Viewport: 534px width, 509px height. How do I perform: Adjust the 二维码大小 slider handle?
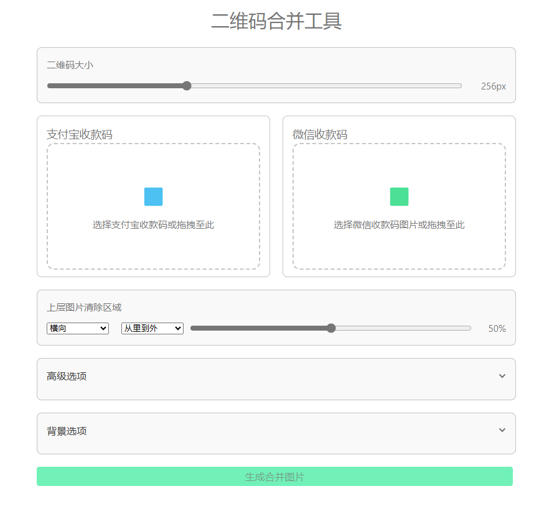click(187, 86)
